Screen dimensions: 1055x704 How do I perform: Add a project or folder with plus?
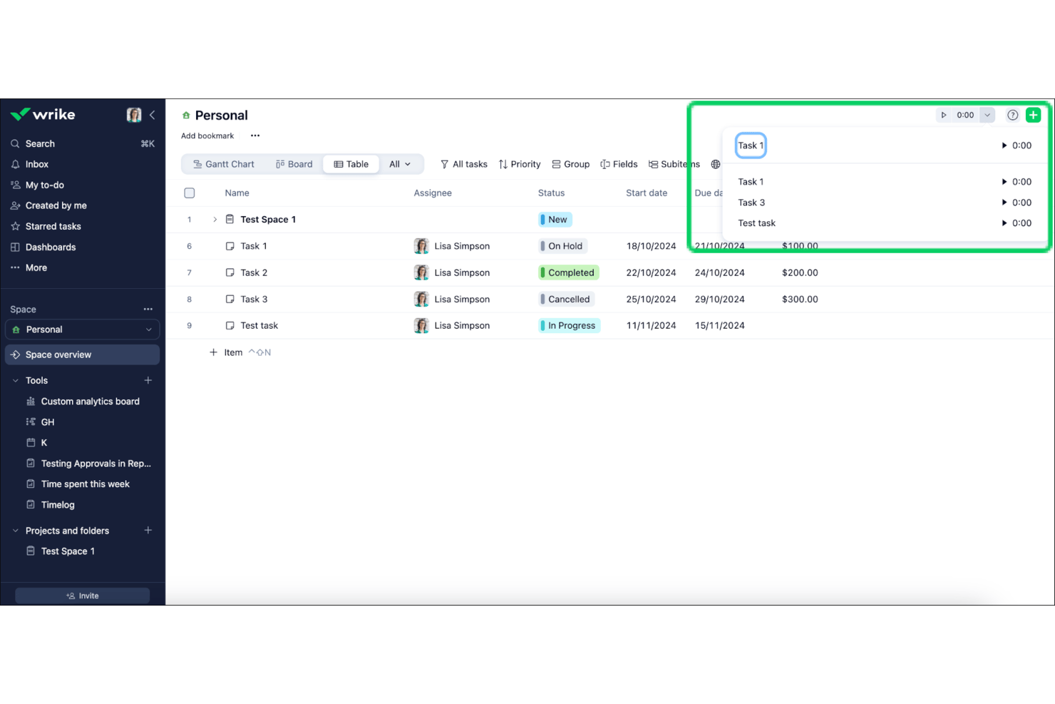pyautogui.click(x=148, y=531)
